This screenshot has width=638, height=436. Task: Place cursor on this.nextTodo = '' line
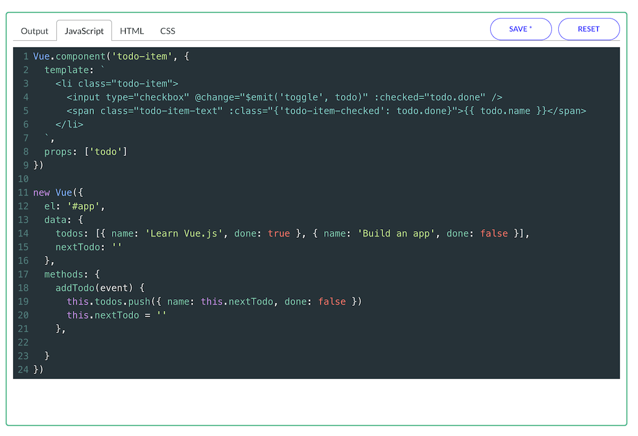pos(117,315)
